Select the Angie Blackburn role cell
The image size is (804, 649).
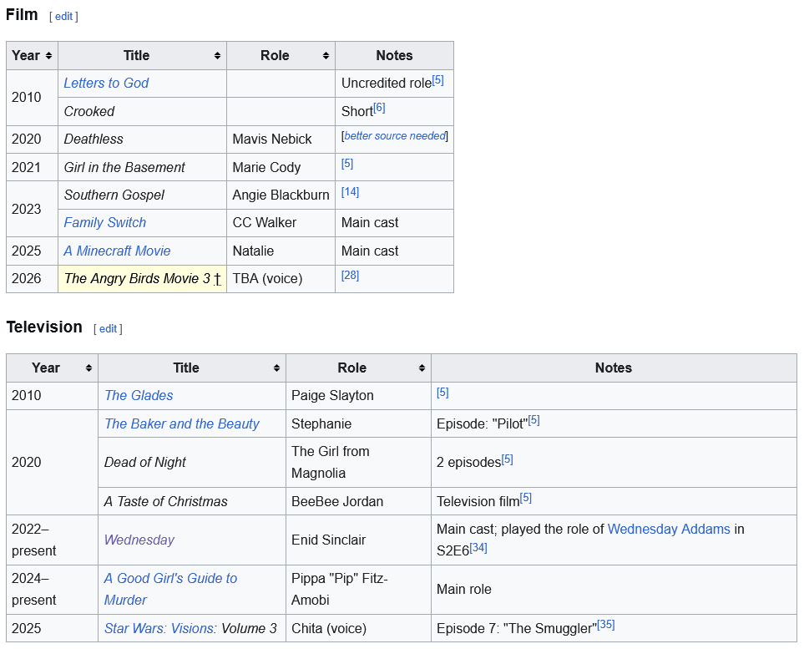click(281, 195)
